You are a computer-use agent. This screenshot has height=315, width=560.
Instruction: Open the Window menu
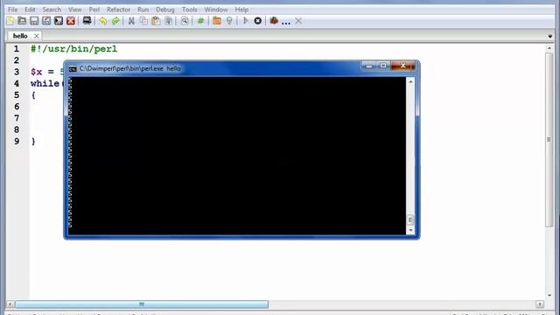click(216, 10)
